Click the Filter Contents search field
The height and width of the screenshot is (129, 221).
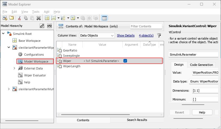(x=146, y=26)
